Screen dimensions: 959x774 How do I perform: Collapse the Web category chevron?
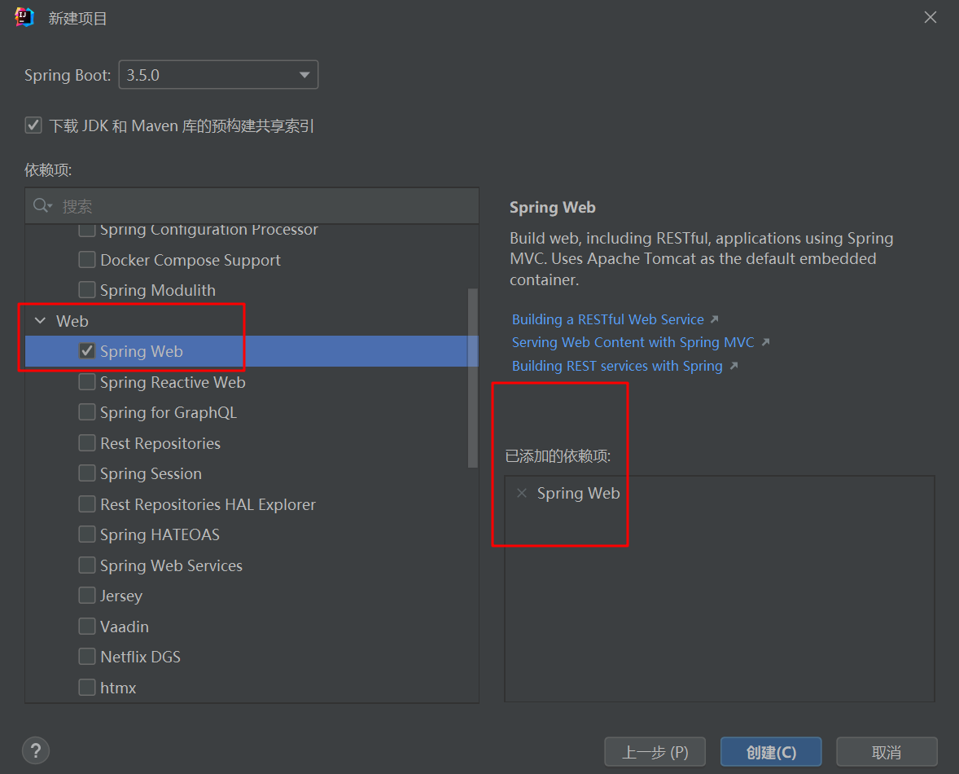click(x=41, y=321)
